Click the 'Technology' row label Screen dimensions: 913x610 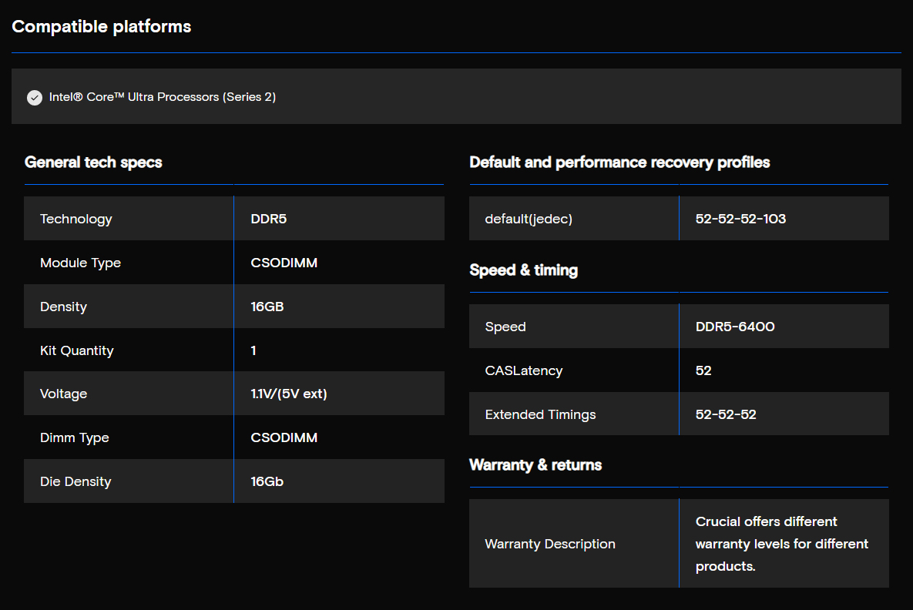pos(76,219)
